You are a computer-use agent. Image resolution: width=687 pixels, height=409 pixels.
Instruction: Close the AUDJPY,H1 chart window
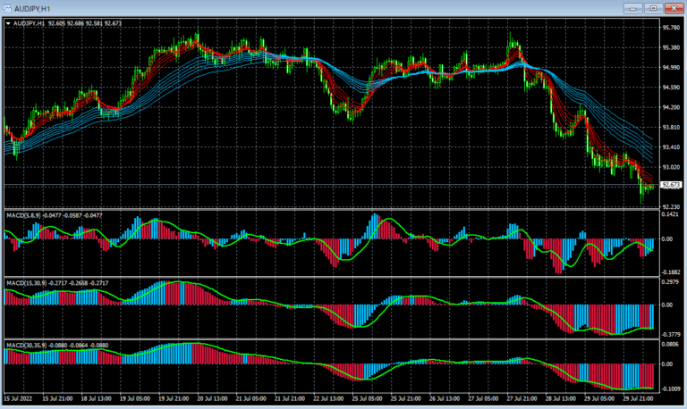[674, 8]
